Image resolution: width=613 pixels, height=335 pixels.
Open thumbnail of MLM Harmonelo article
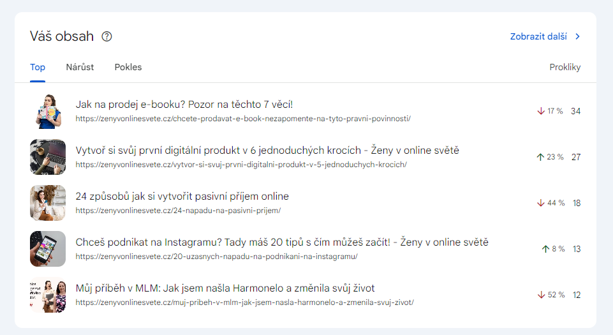pyautogui.click(x=48, y=295)
